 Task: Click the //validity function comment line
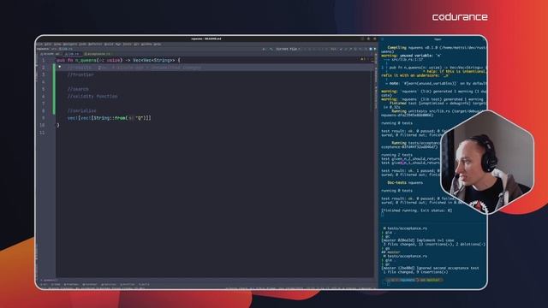point(92,97)
